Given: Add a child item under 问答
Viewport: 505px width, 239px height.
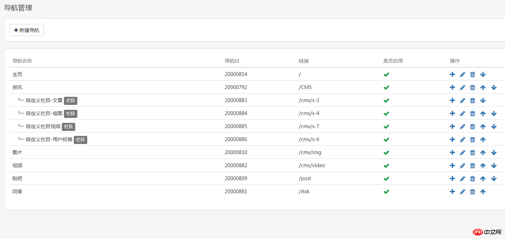Looking at the screenshot, I should (452, 191).
